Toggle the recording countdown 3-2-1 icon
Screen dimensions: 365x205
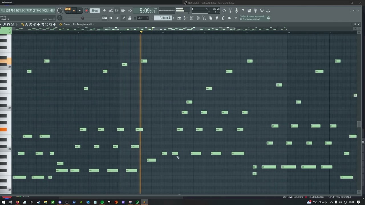pos(117,11)
